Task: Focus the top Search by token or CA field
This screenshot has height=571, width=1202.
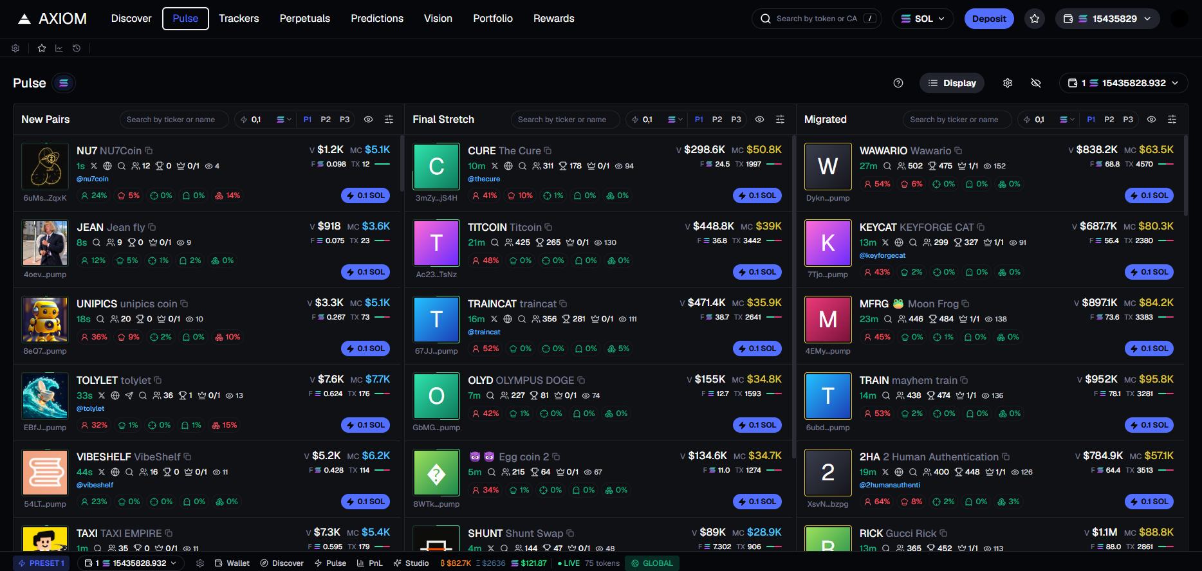Action: pyautogui.click(x=817, y=19)
